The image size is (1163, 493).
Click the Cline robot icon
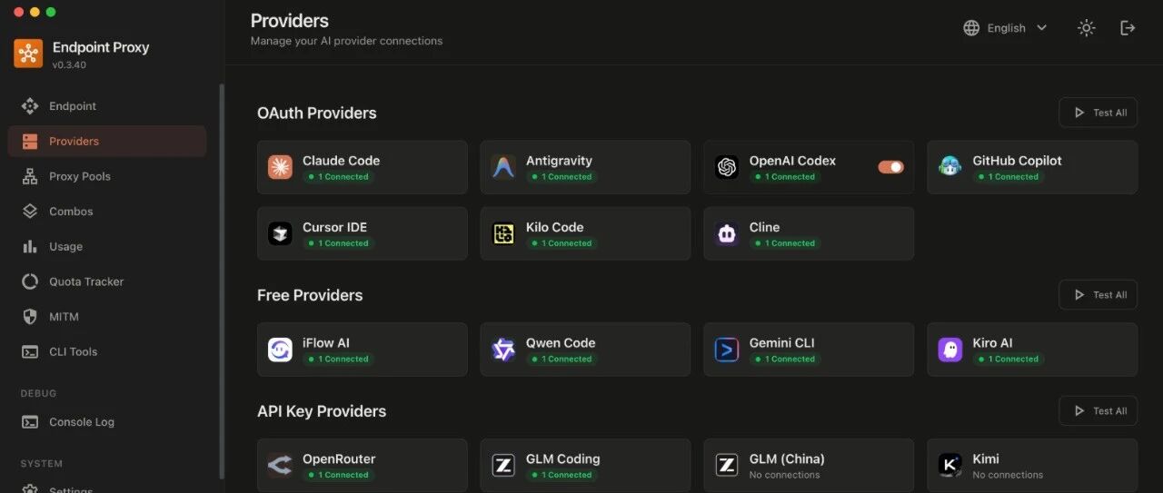(x=727, y=233)
